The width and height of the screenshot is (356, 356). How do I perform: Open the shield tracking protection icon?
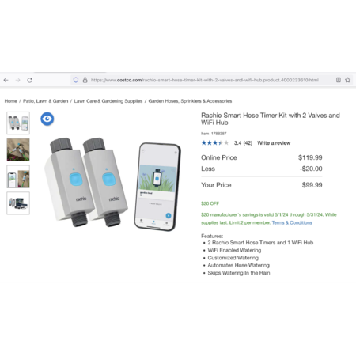point(76,80)
